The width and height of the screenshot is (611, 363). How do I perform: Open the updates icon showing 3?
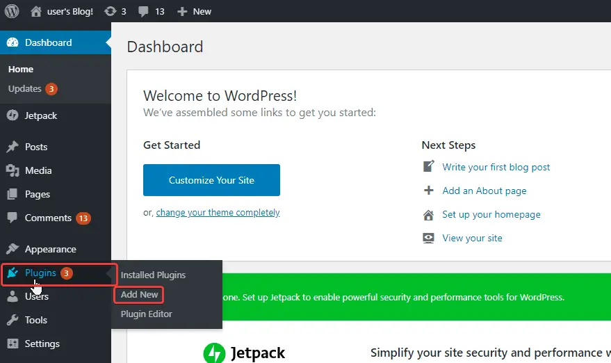111,11
